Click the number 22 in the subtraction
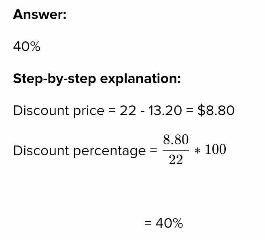265x240 pixels. (127, 110)
